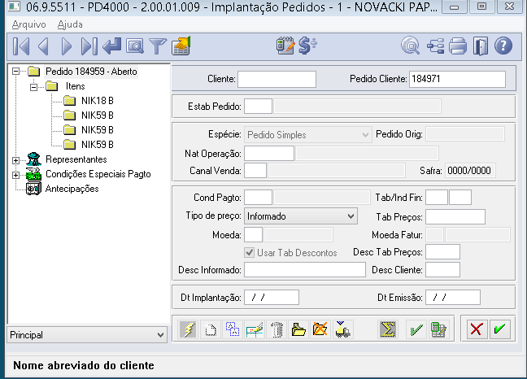527x379 pixels.
Task: Select the Itens folder in tree
Action: coord(75,86)
